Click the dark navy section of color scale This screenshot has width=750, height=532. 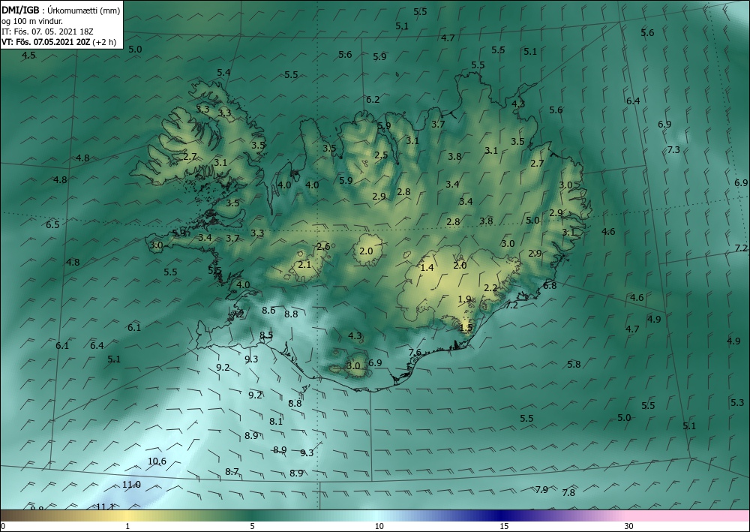[x=499, y=515]
